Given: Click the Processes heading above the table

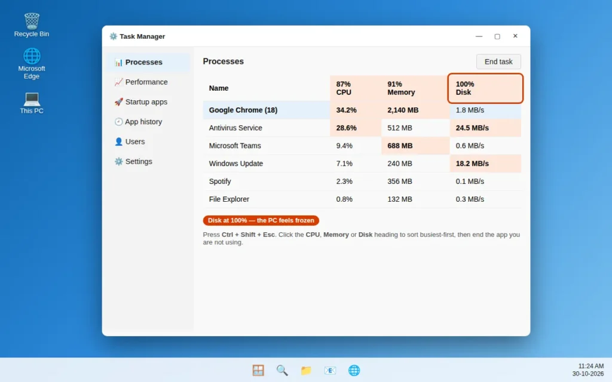Looking at the screenshot, I should pyautogui.click(x=224, y=61).
